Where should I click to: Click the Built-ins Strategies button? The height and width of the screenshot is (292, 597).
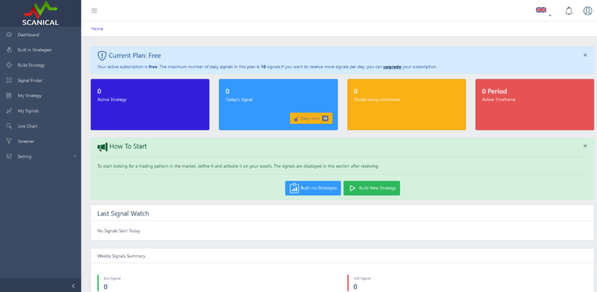(x=313, y=188)
